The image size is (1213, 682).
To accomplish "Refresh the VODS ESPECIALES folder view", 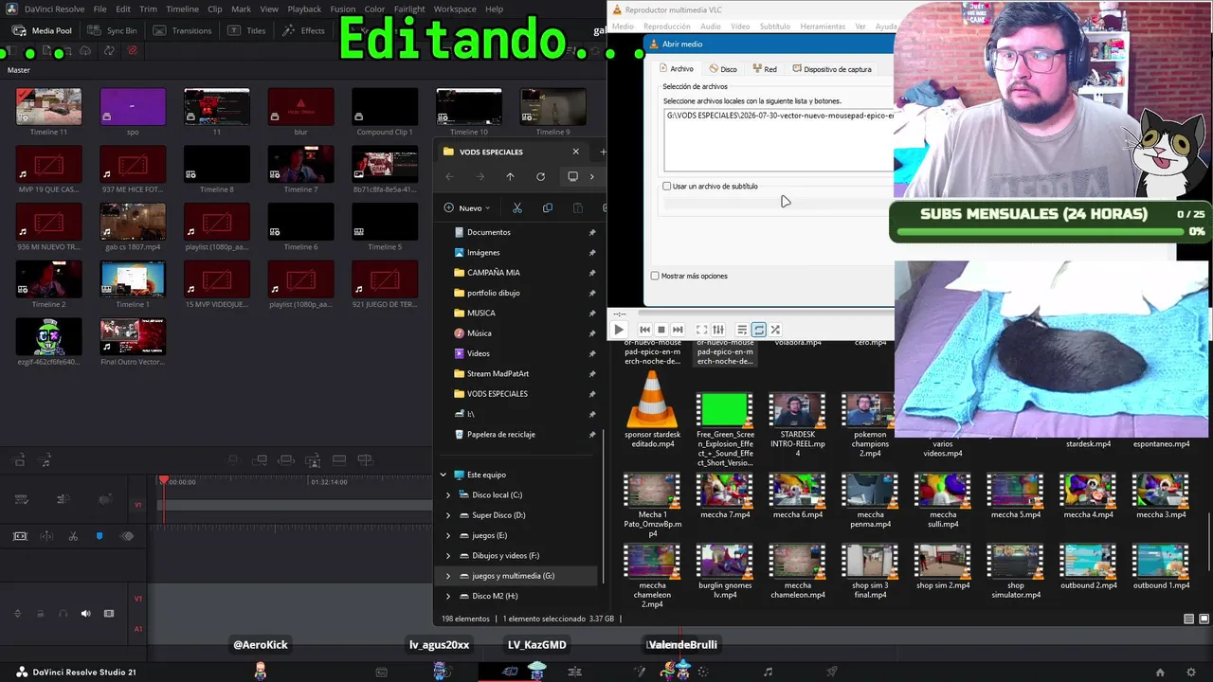I will tap(540, 177).
